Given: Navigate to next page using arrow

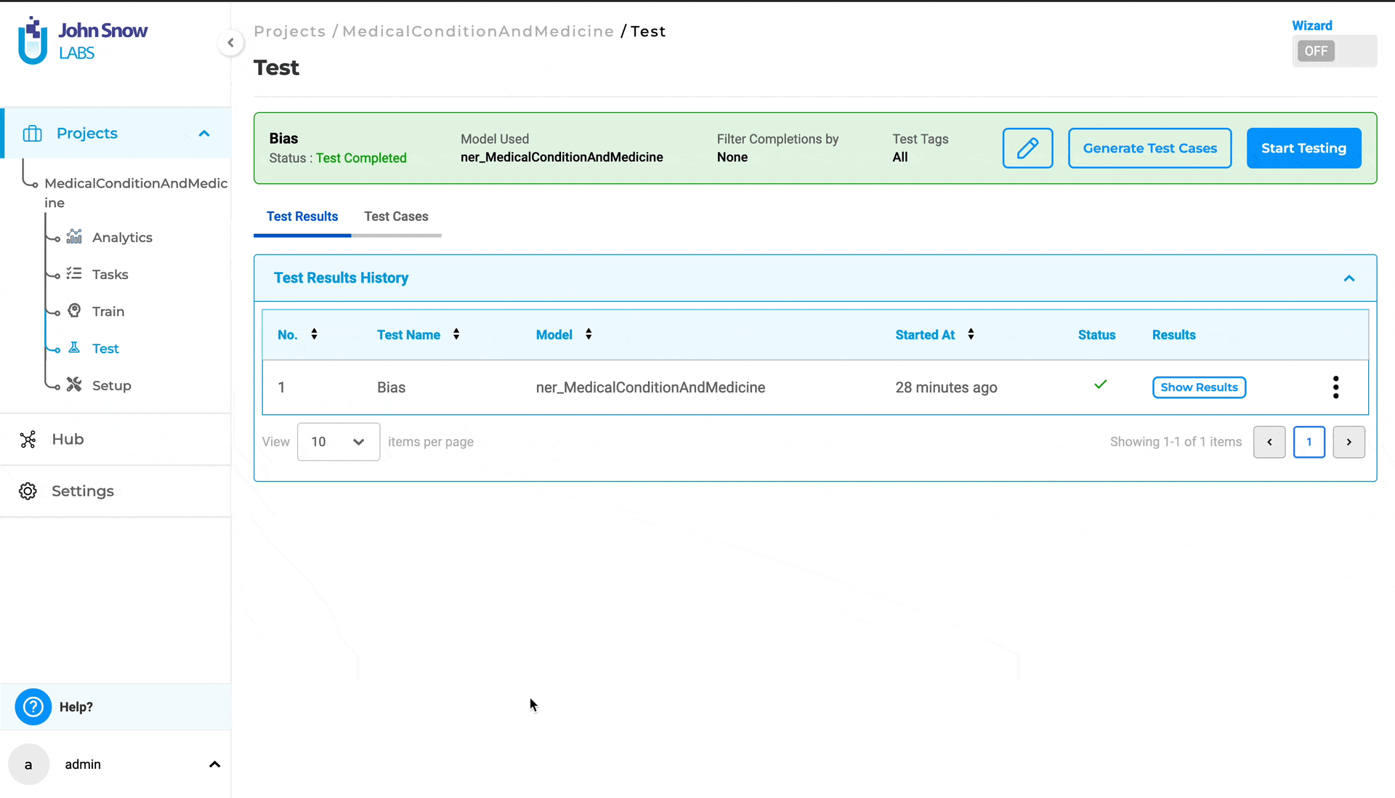Looking at the screenshot, I should (x=1349, y=442).
